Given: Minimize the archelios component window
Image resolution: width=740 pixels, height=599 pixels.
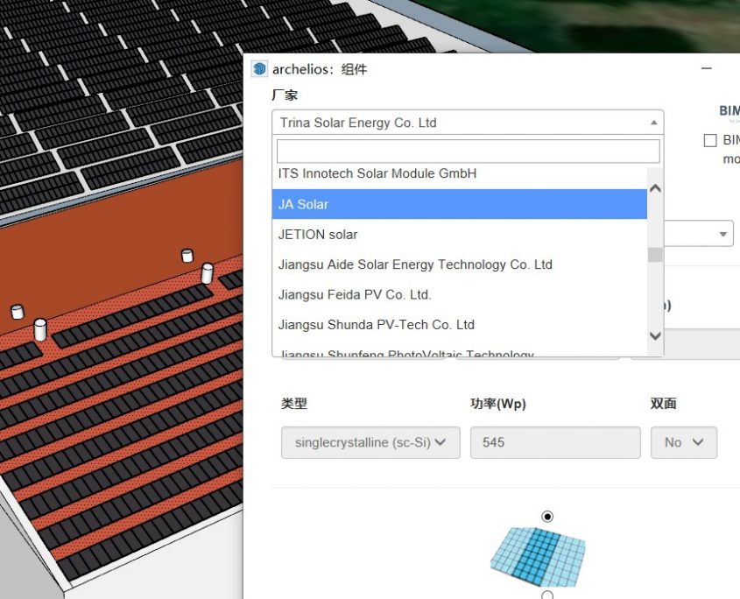Looking at the screenshot, I should 706,68.
